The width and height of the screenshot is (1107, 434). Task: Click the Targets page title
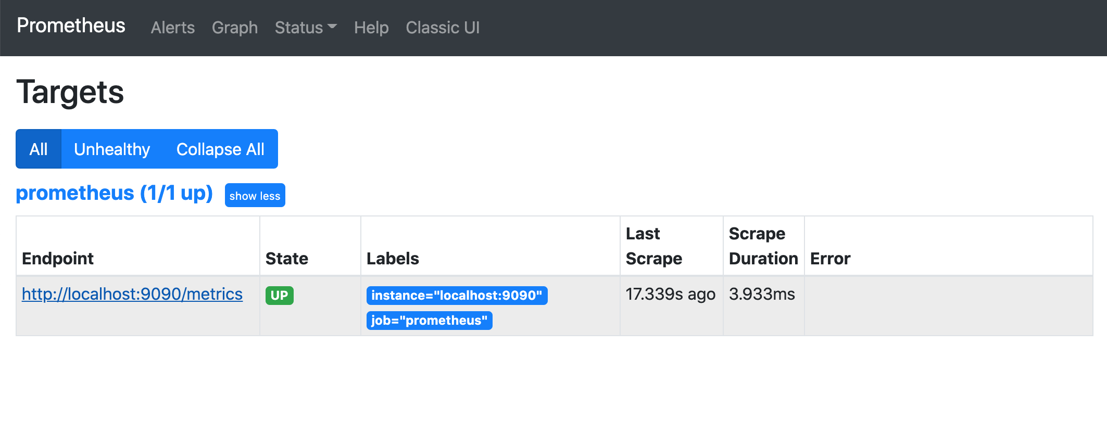[70, 92]
